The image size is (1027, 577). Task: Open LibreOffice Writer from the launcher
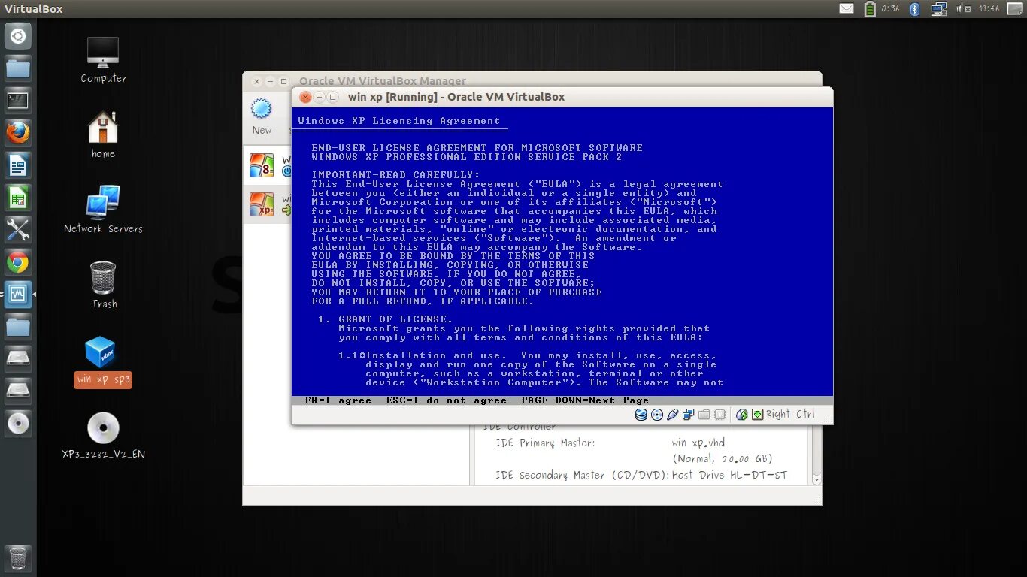18,165
